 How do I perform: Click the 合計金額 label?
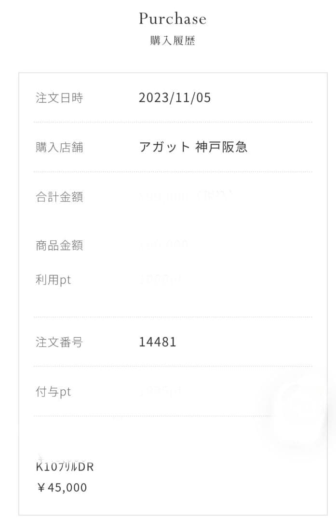tap(59, 197)
